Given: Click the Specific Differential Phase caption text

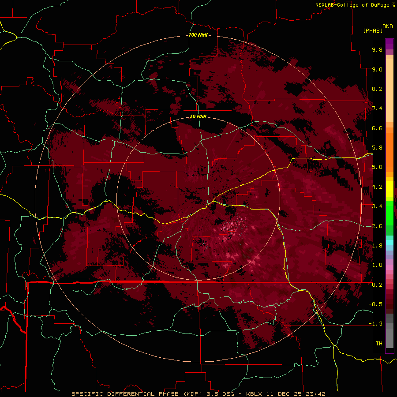Looking at the screenshot, I should [198, 394].
